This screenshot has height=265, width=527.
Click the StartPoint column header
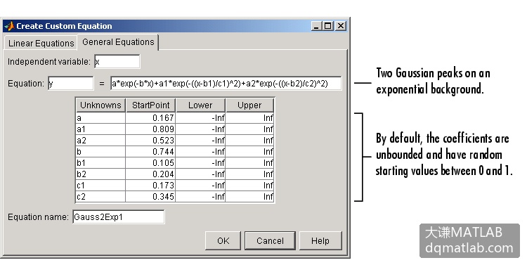point(150,105)
